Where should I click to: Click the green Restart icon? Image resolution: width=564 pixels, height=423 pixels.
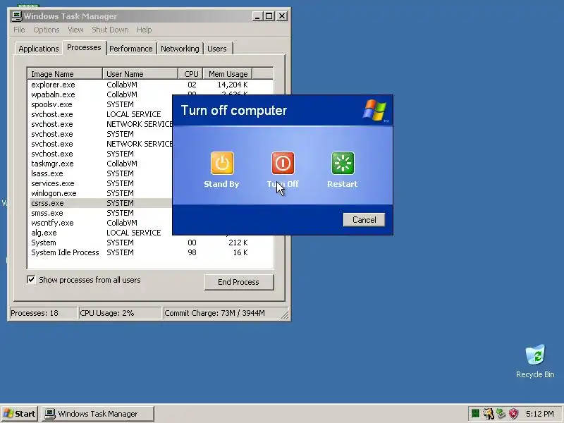click(343, 163)
